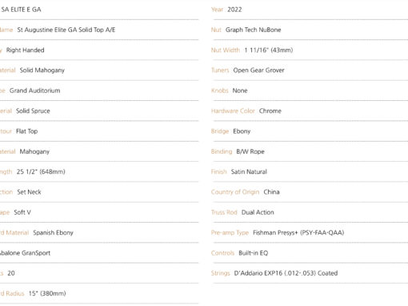Click the Satin Natural finish text
The height and width of the screenshot is (306, 408).
point(249,172)
